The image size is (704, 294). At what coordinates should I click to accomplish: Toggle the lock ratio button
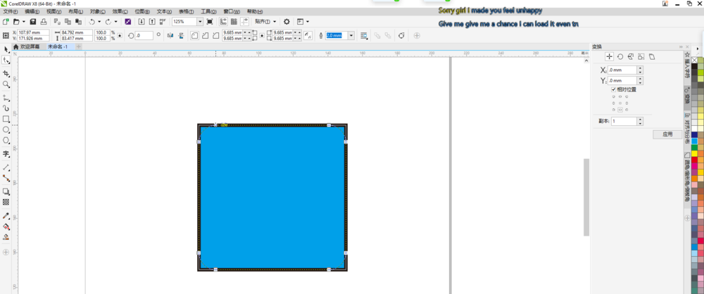[120, 35]
